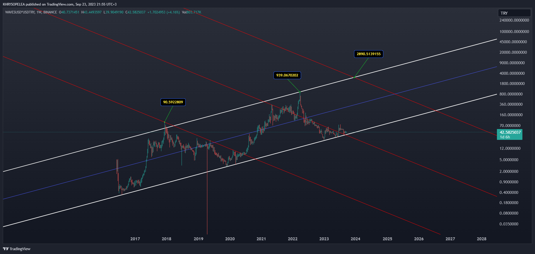Click the 2018 label on time axis
This screenshot has height=254, width=535.
167,239
